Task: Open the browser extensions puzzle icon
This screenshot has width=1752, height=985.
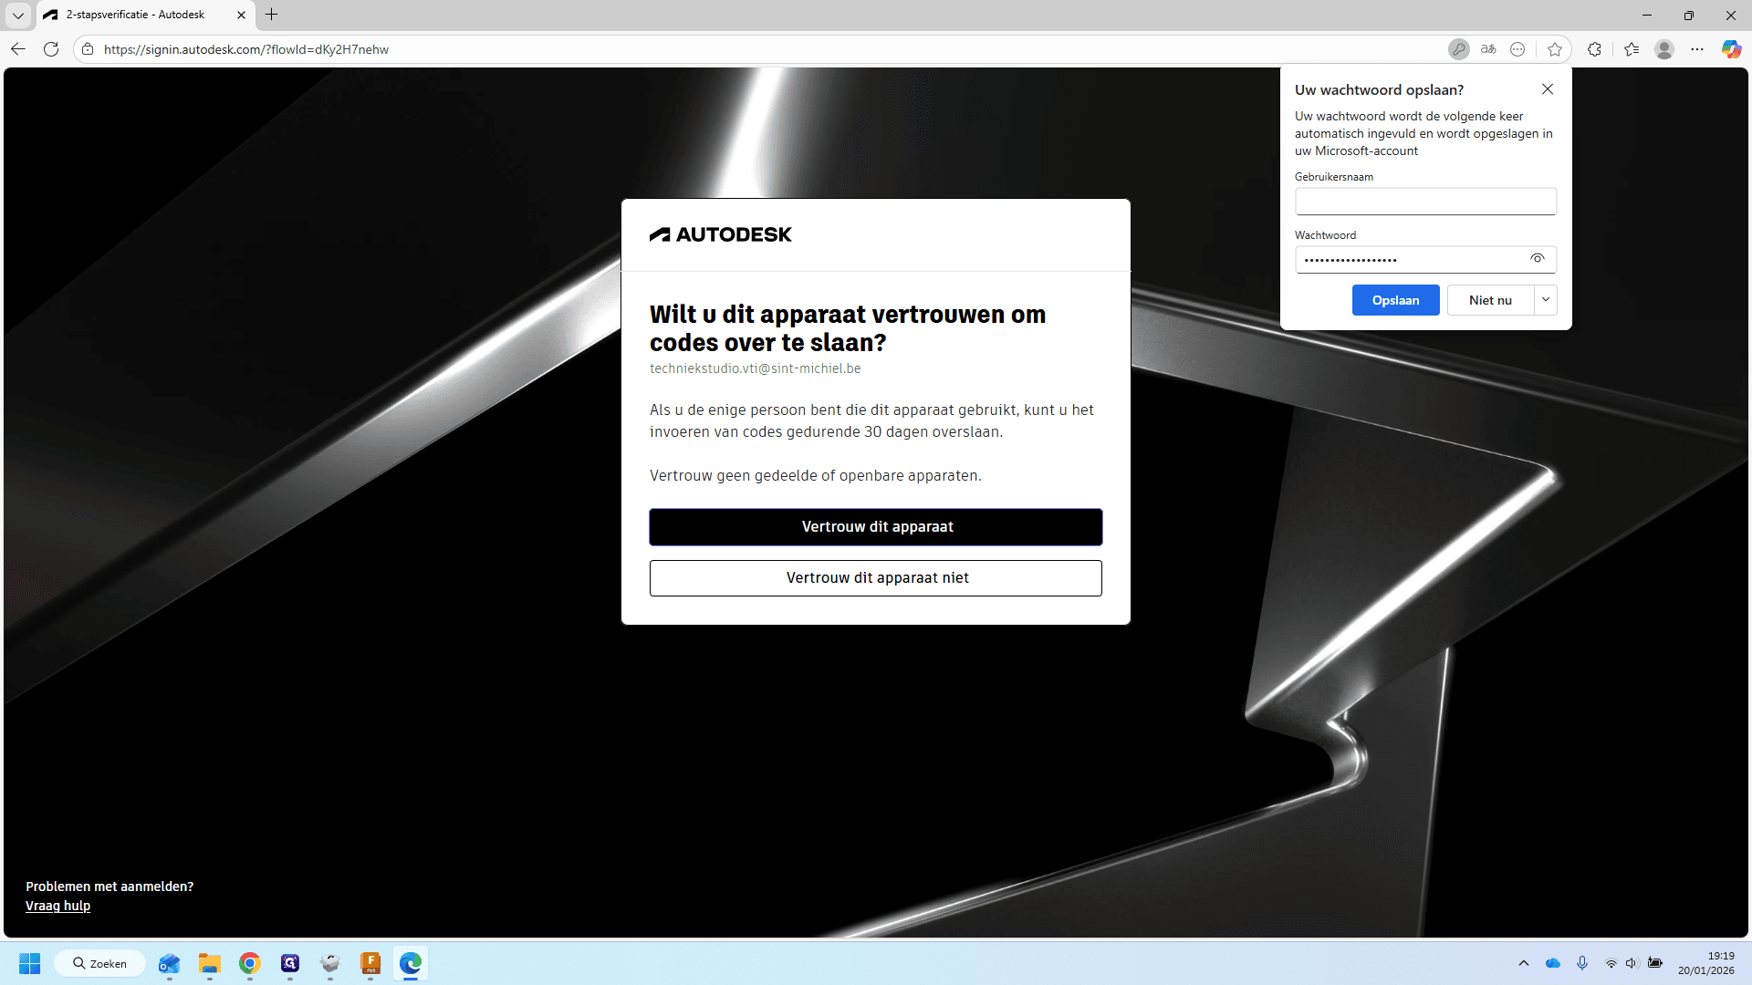Action: tap(1594, 49)
